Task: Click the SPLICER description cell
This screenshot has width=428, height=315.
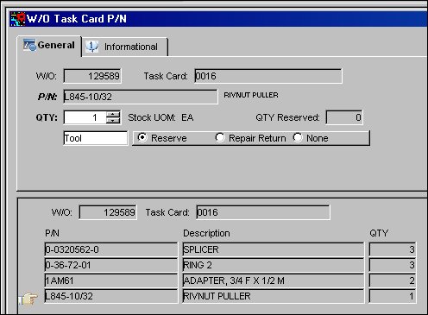Action: [x=274, y=249]
